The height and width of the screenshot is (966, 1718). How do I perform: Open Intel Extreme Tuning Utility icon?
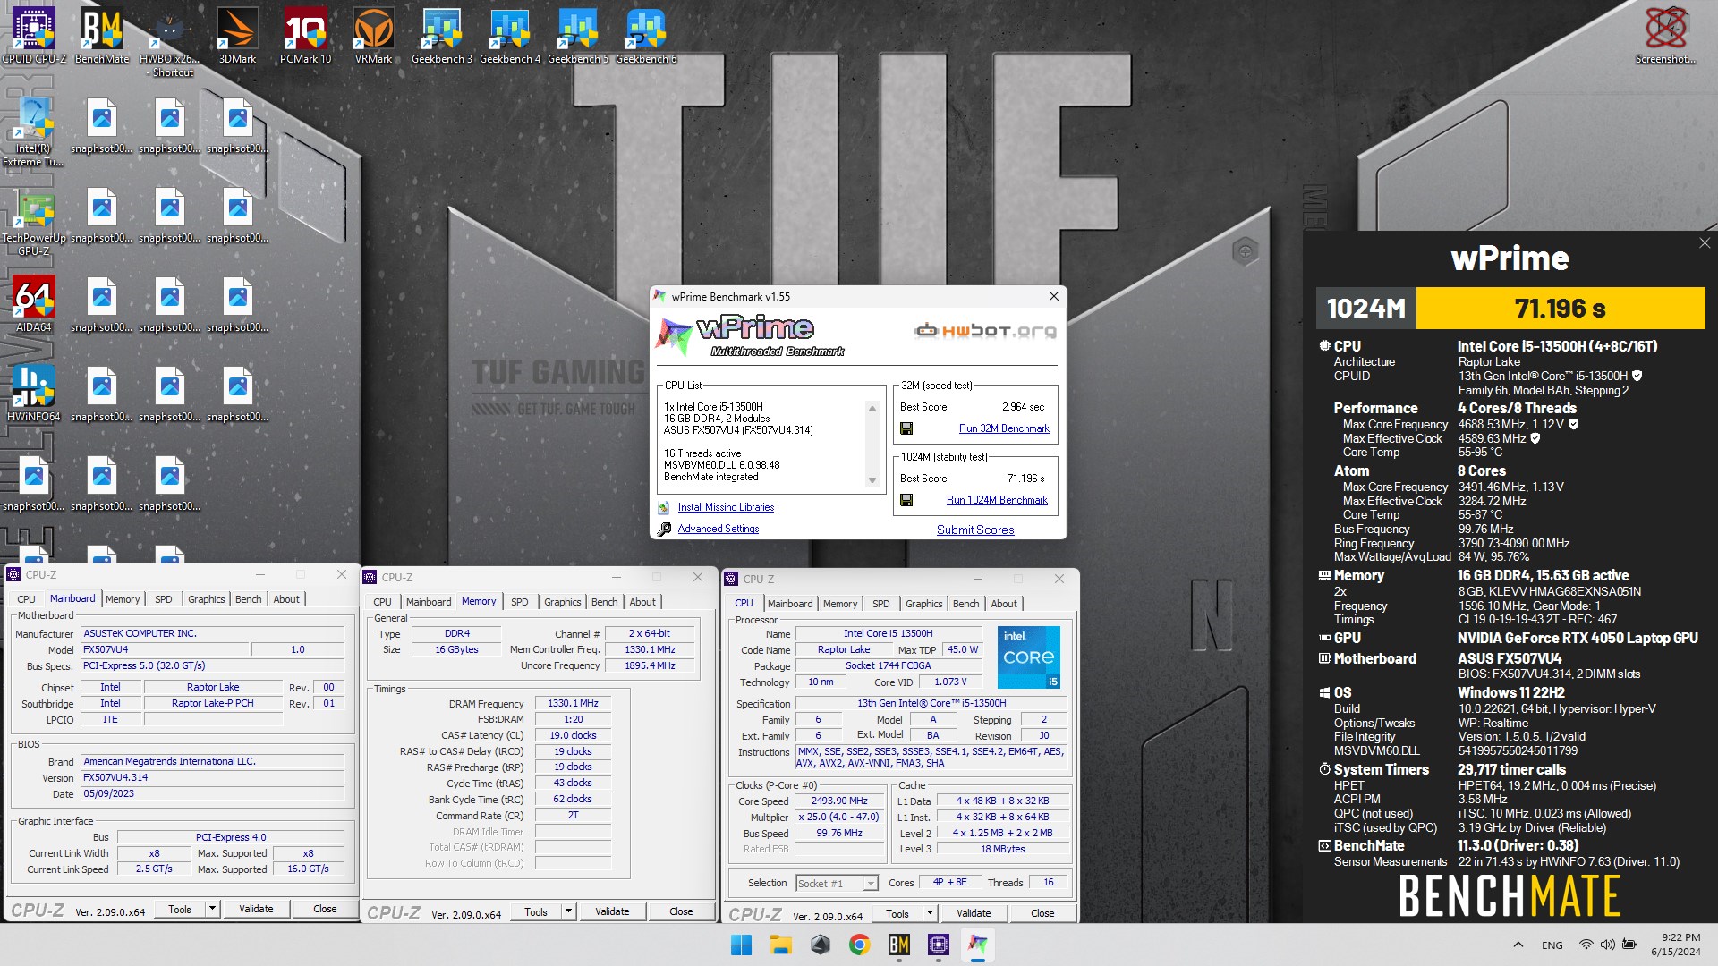pyautogui.click(x=34, y=131)
